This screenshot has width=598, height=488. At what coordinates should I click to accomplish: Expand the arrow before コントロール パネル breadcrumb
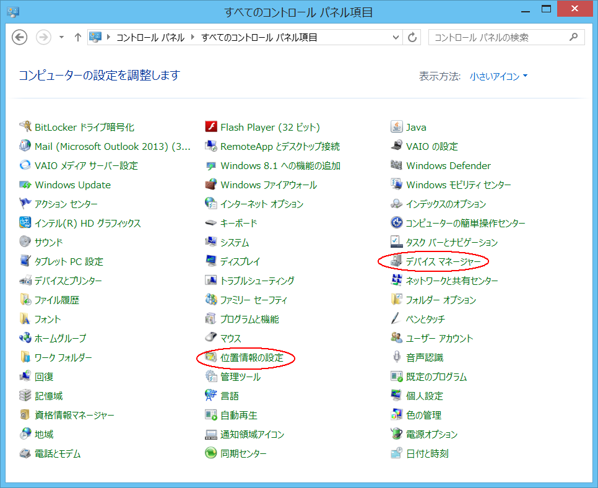click(x=109, y=37)
